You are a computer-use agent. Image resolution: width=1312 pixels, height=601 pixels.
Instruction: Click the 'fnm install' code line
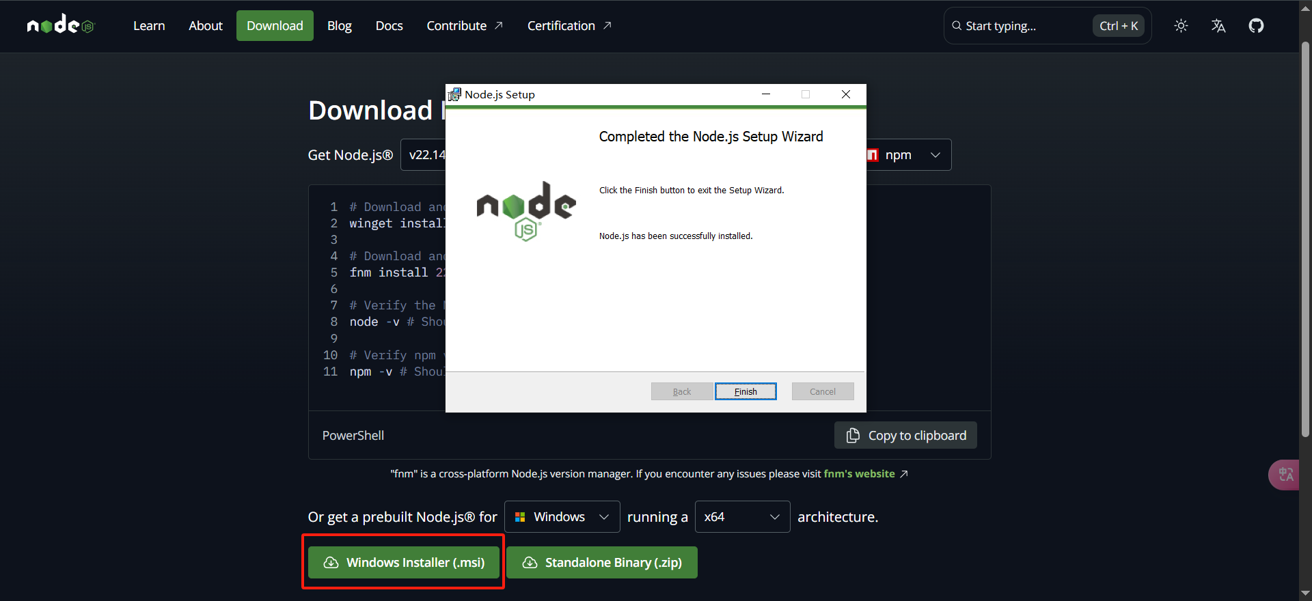coord(397,272)
